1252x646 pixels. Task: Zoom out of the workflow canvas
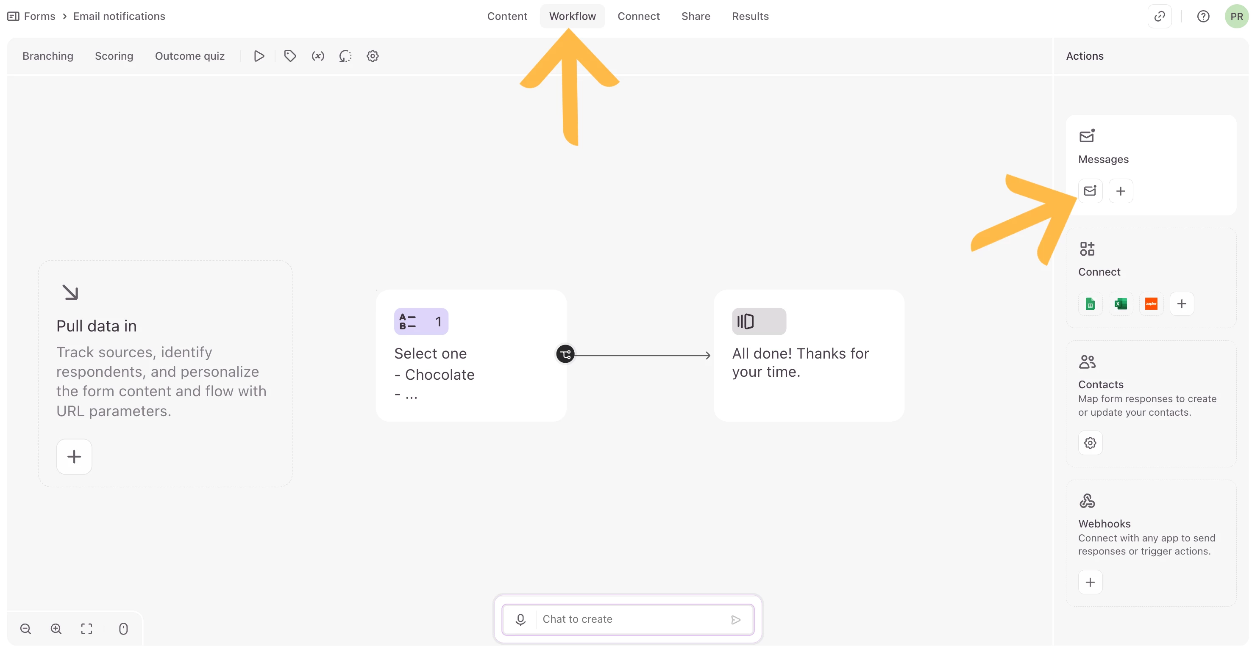tap(26, 629)
